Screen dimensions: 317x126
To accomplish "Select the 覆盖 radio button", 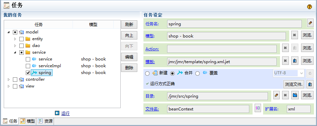I will click(198, 73).
